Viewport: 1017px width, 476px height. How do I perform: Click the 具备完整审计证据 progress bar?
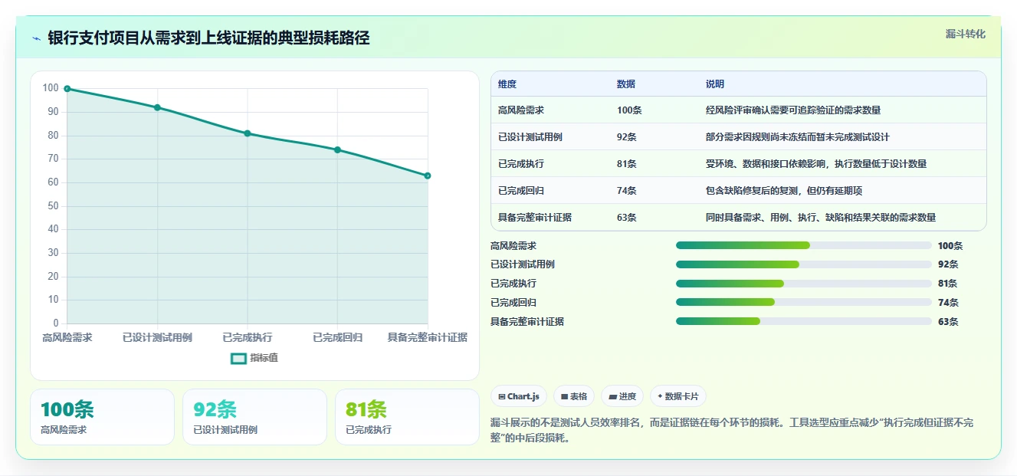[x=804, y=321]
